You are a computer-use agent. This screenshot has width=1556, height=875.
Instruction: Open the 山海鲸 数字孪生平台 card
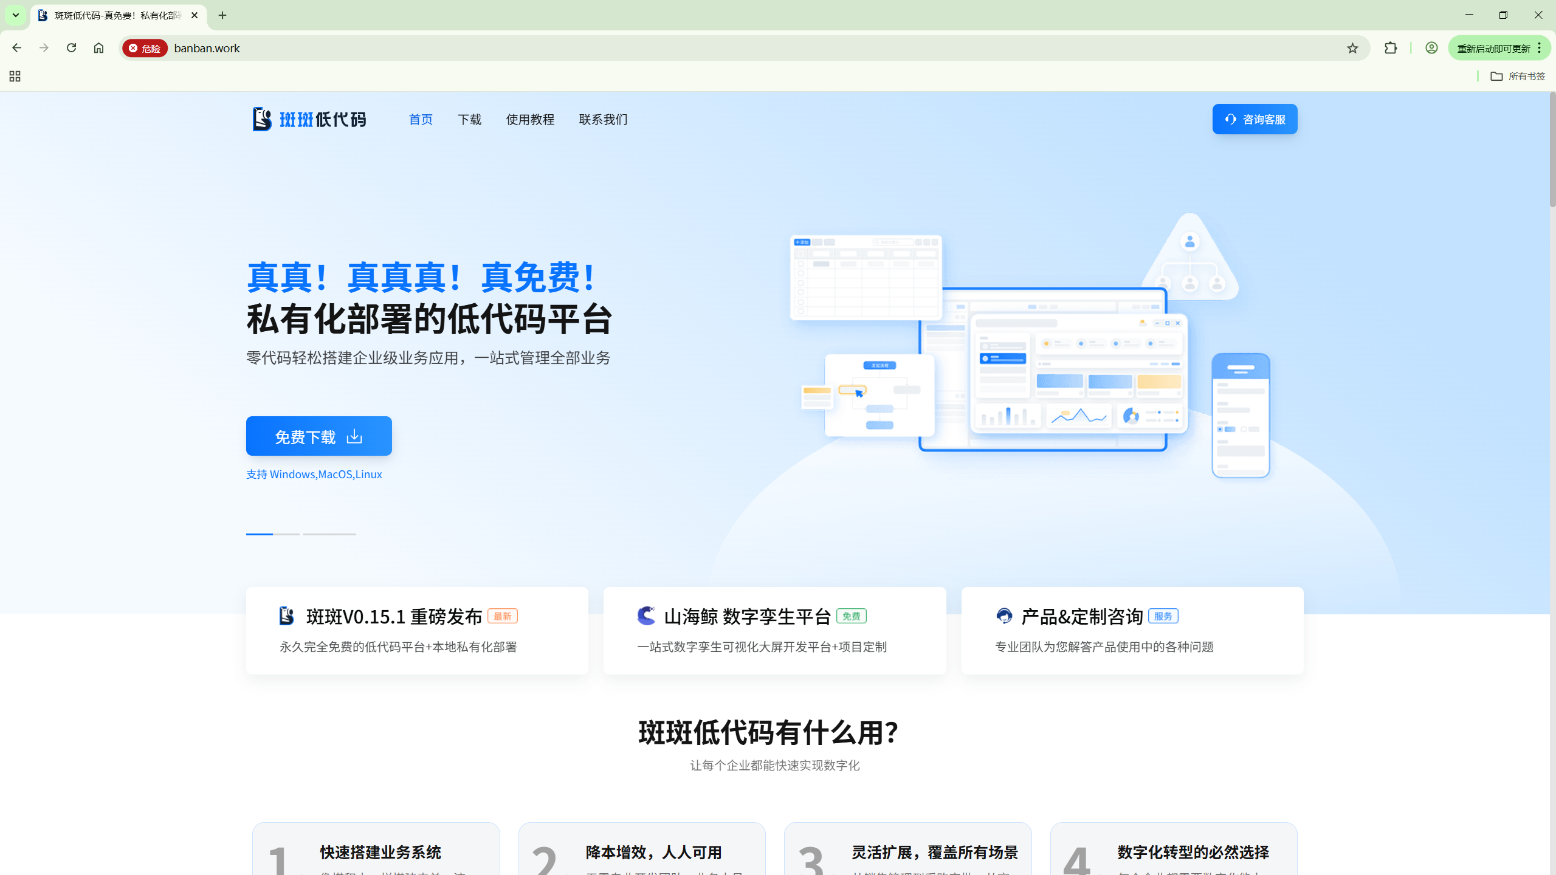click(774, 630)
